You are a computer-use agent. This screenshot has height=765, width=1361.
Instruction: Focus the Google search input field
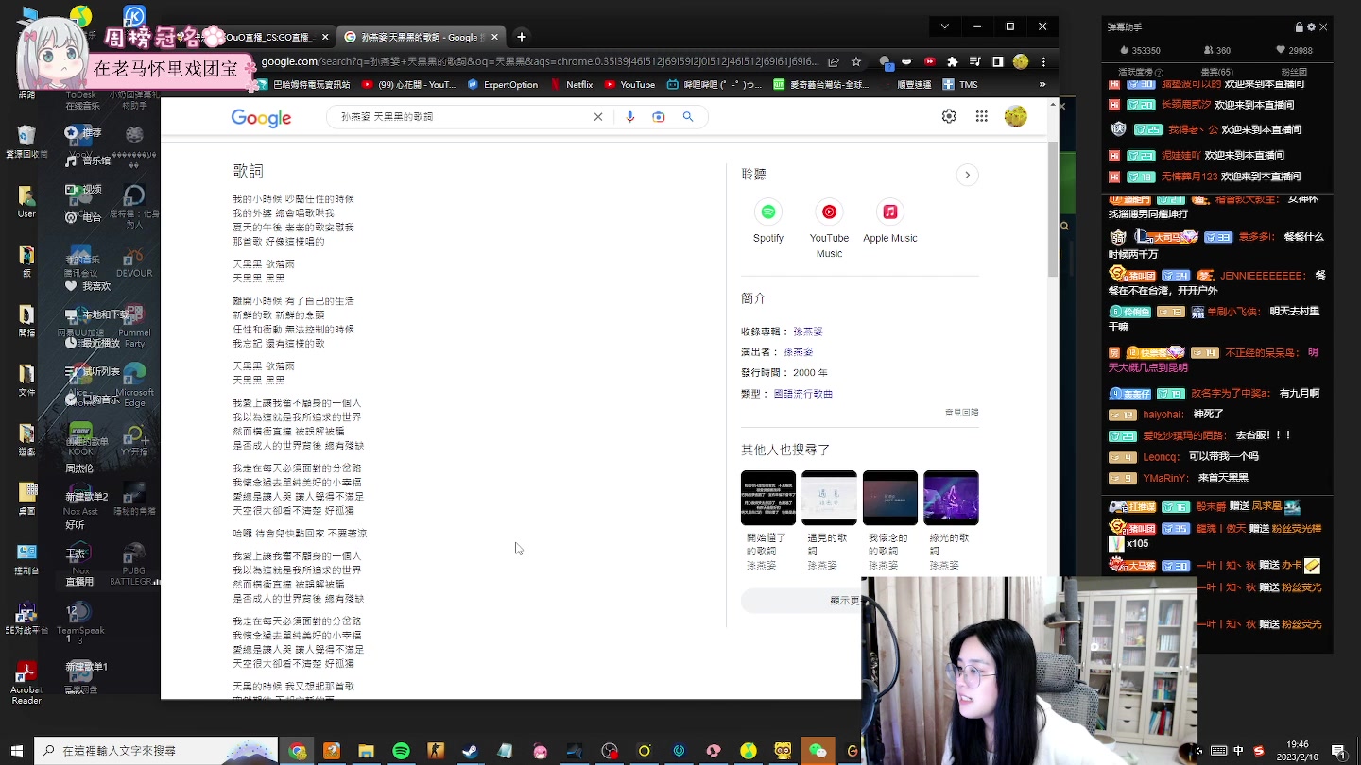click(x=463, y=117)
